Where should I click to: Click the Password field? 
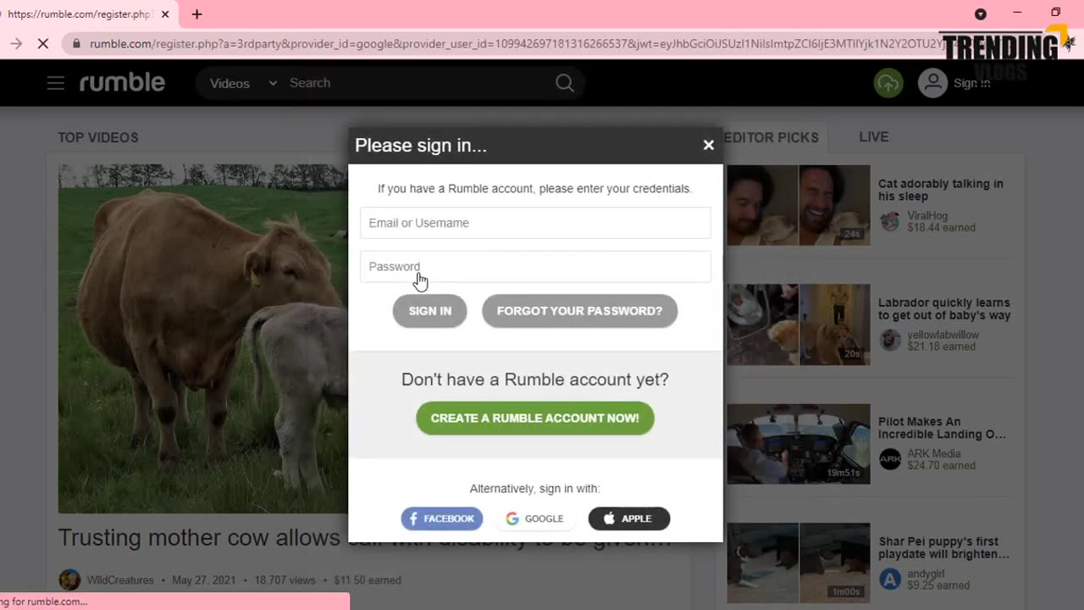click(x=535, y=266)
